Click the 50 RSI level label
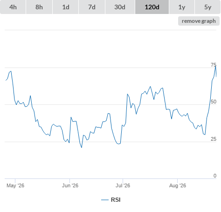This screenshot has height=212, width=221. 214,102
